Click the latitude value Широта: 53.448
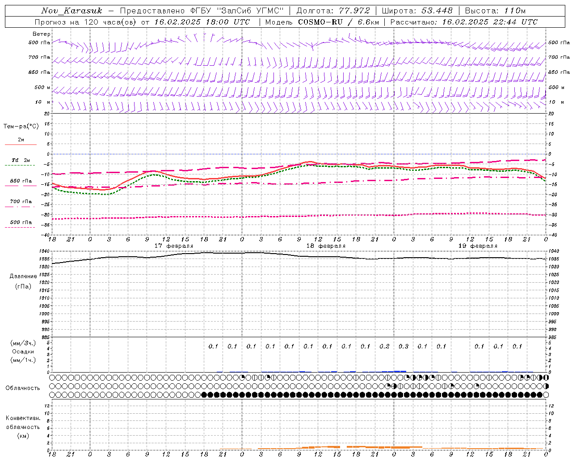 417,11
